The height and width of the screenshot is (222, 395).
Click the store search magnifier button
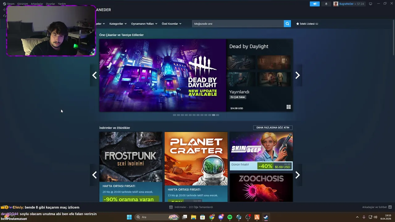coord(287,24)
